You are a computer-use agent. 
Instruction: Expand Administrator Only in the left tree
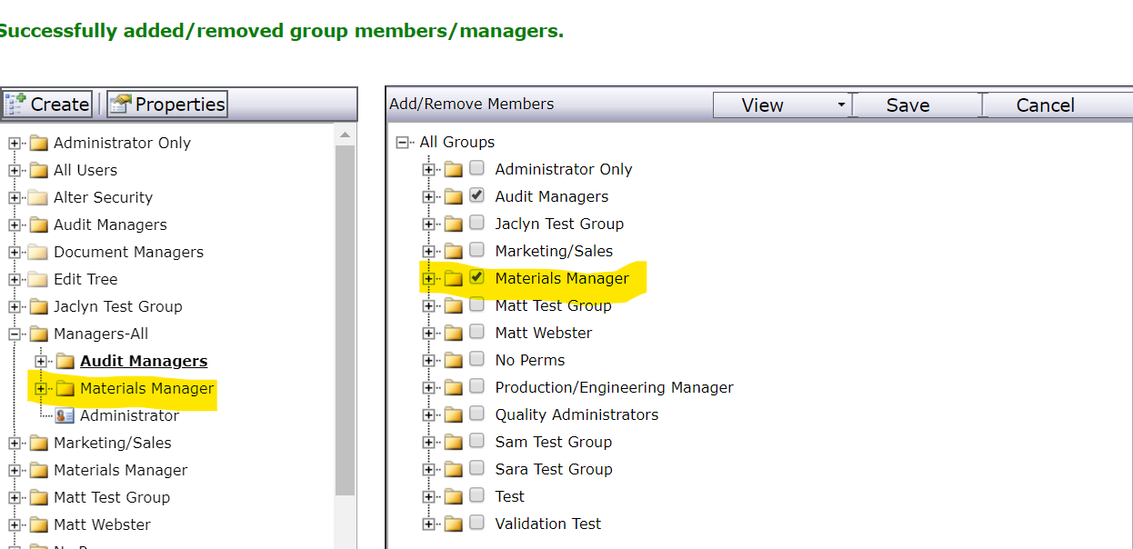(15, 144)
